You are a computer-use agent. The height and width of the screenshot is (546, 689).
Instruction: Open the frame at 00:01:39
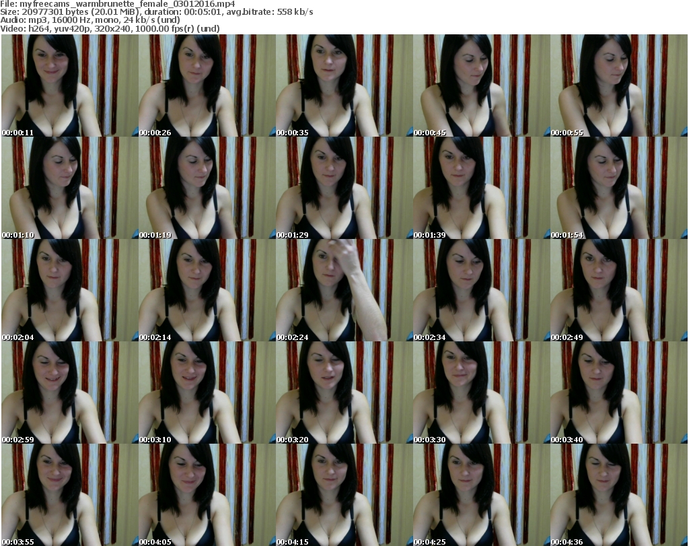coord(482,188)
